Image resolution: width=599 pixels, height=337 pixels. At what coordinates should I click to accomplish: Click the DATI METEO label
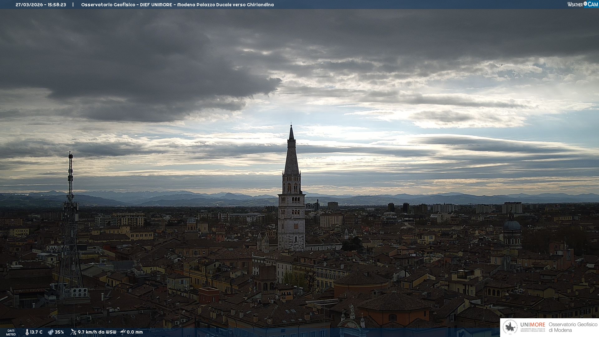click(x=11, y=333)
